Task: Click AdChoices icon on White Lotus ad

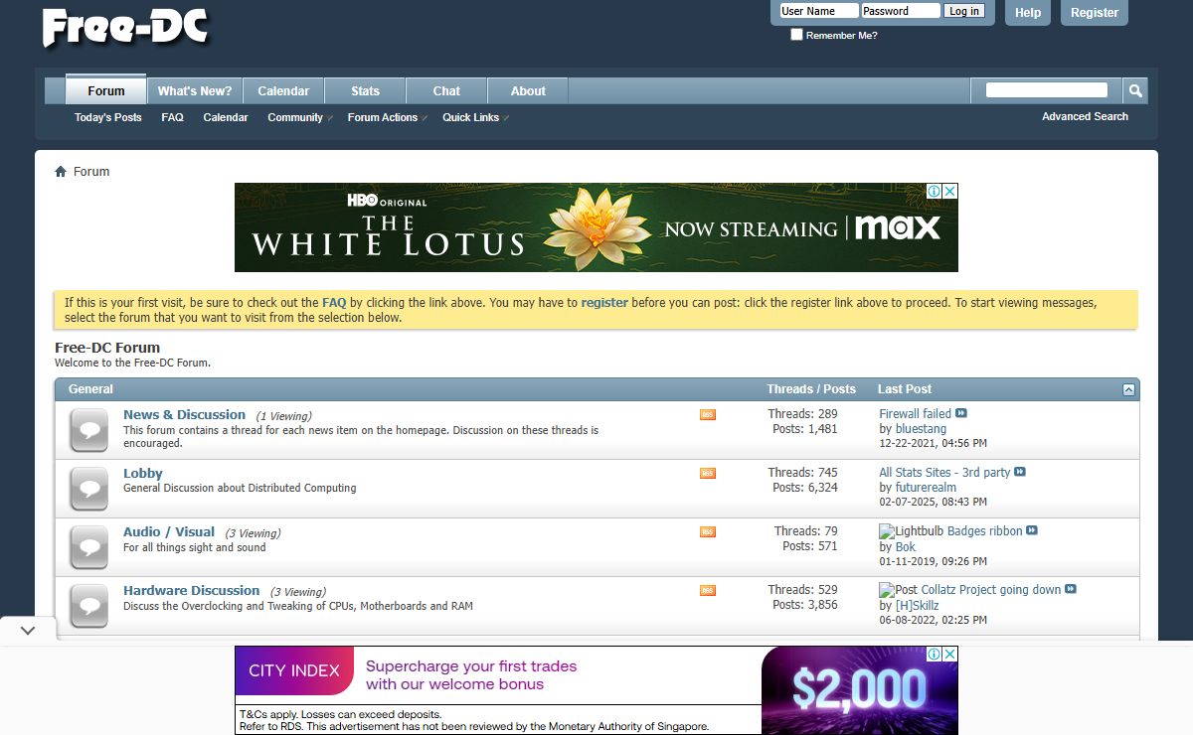Action: (935, 191)
